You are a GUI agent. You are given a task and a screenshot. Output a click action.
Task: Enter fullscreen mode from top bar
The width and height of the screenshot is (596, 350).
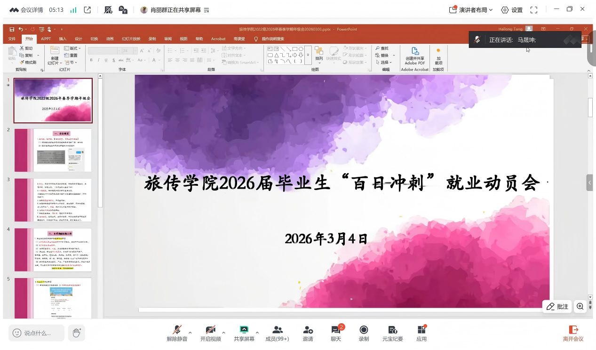(534, 10)
